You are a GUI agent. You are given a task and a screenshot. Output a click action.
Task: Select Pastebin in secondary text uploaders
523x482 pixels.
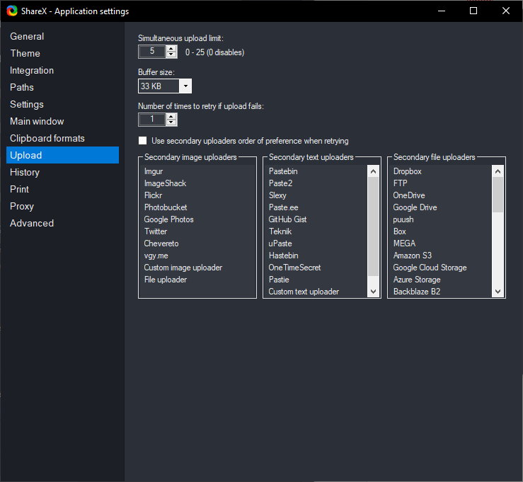(x=283, y=171)
